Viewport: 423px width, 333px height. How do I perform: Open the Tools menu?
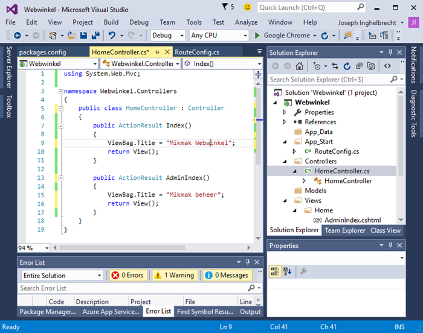click(194, 22)
